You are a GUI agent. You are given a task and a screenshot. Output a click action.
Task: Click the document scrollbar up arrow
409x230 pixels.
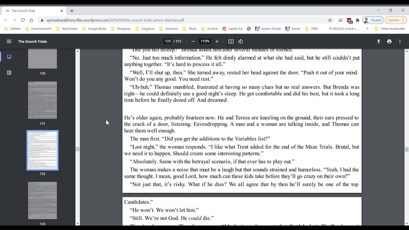[406, 51]
